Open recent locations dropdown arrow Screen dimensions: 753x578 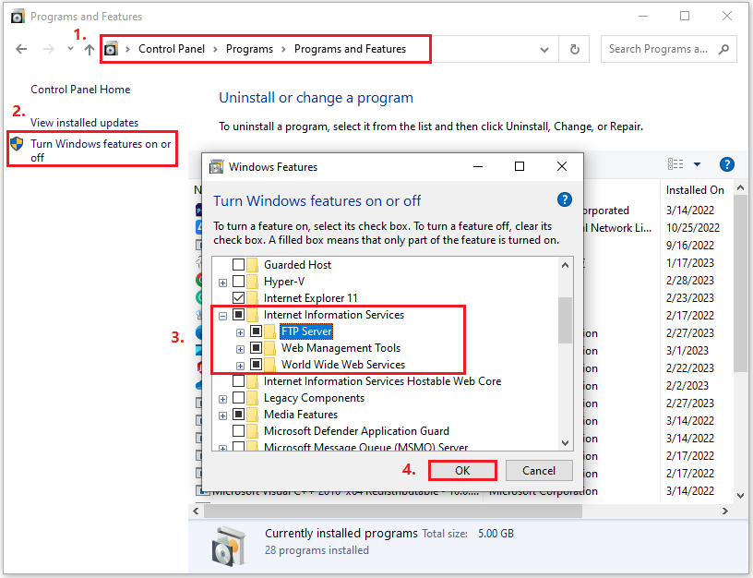point(70,49)
